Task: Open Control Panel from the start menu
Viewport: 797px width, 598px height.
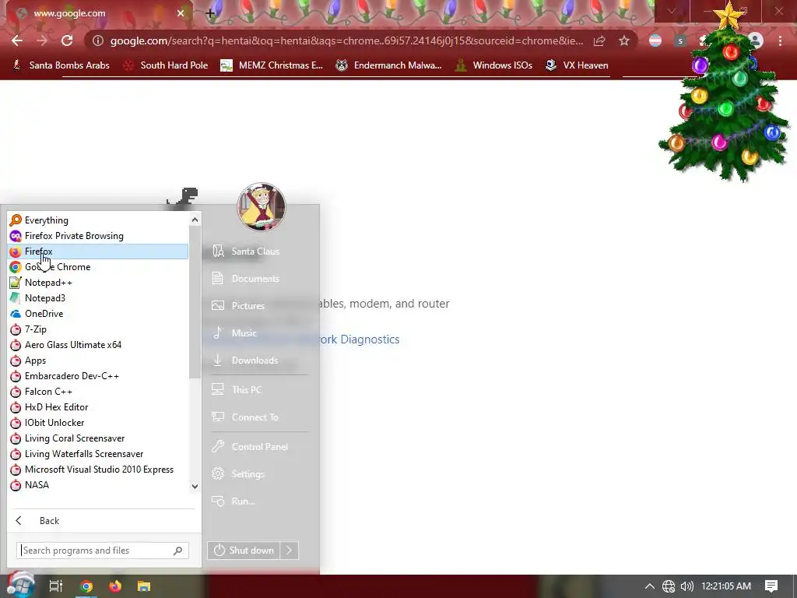Action: pyautogui.click(x=259, y=447)
